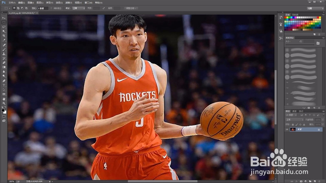Open the layer fill dropdown arrow

click(x=323, y=125)
